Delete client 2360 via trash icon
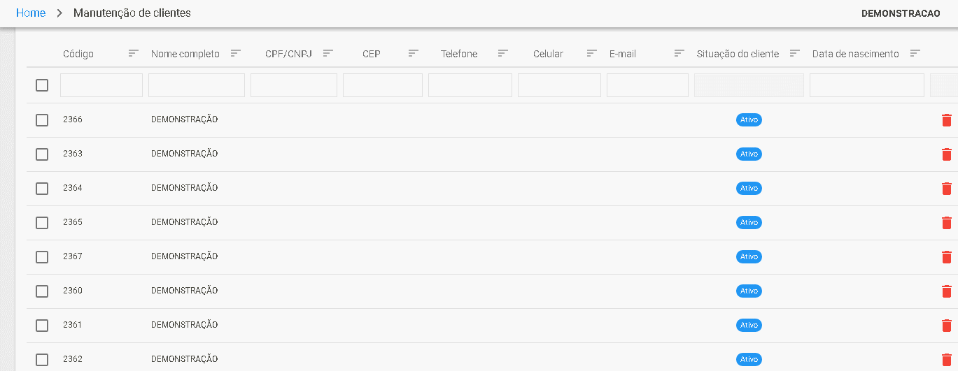The width and height of the screenshot is (958, 371). 947,291
